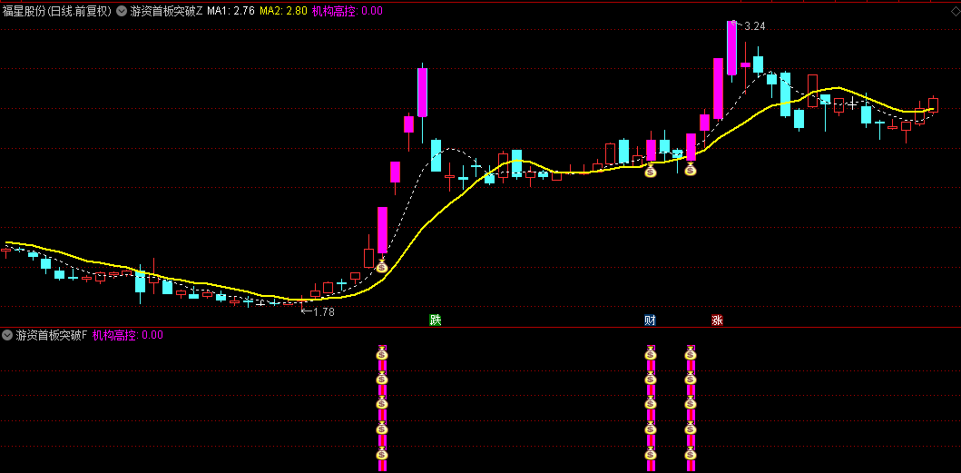Click the leftmost money bag on the price chart
Image resolution: width=961 pixels, height=473 pixels.
382,266
